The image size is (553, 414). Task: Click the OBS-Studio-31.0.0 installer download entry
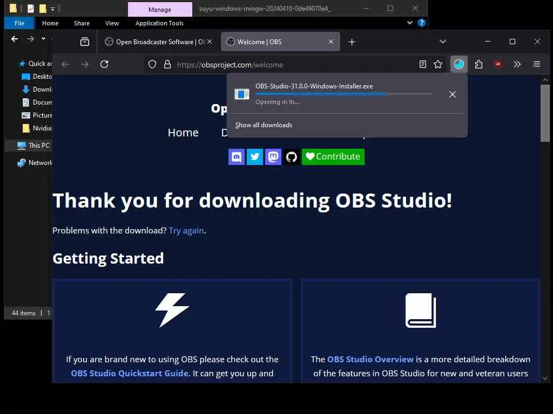347,94
